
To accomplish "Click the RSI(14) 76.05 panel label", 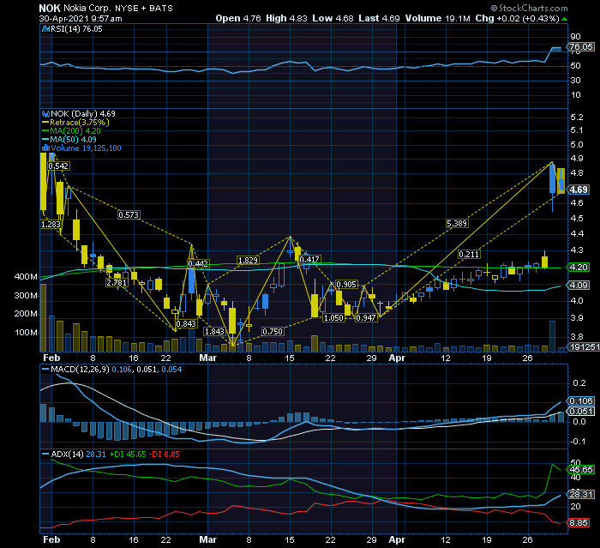I will [76, 28].
